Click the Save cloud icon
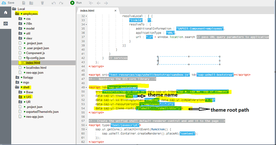Viewport: 276px width, 145px height. click(4, 3)
